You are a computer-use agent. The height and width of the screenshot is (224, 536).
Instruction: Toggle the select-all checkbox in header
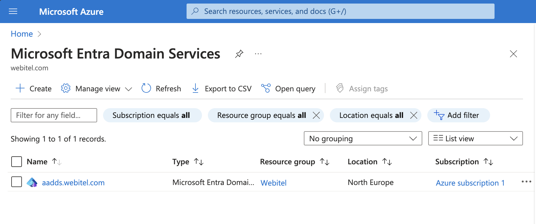(x=17, y=162)
